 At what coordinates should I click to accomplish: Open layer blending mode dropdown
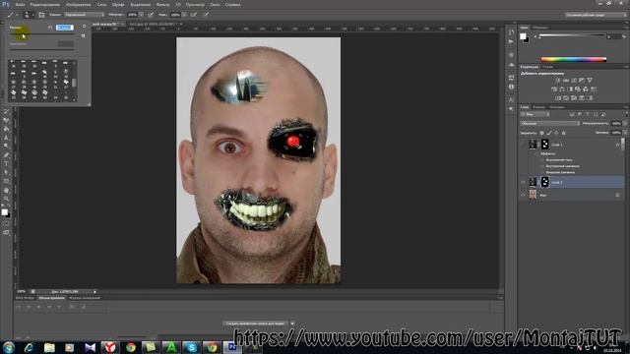[x=549, y=124]
